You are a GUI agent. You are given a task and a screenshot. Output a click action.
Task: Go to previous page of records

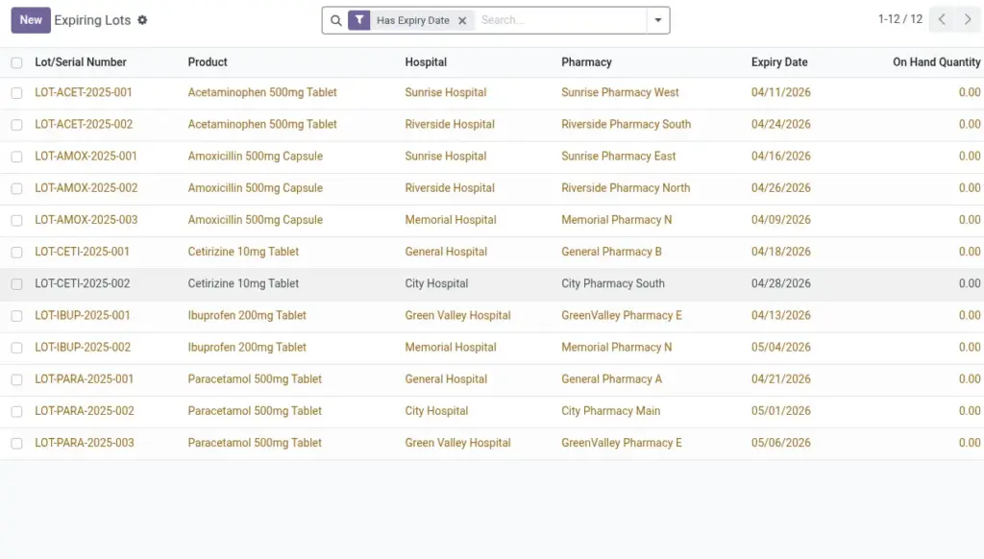942,19
